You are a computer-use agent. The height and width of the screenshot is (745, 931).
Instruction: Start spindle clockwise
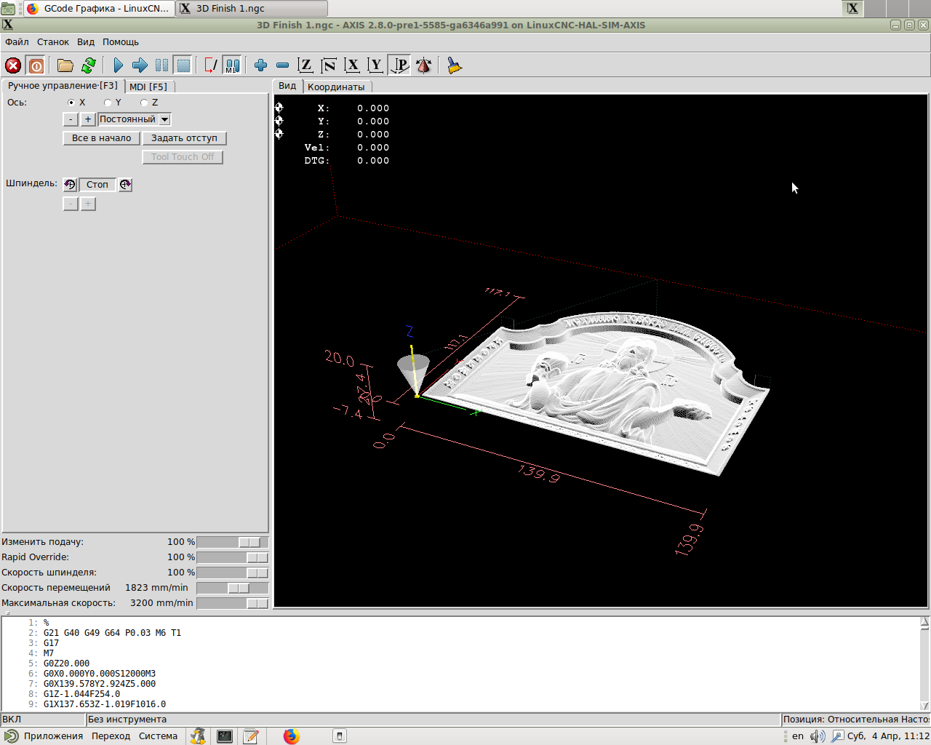tap(125, 185)
